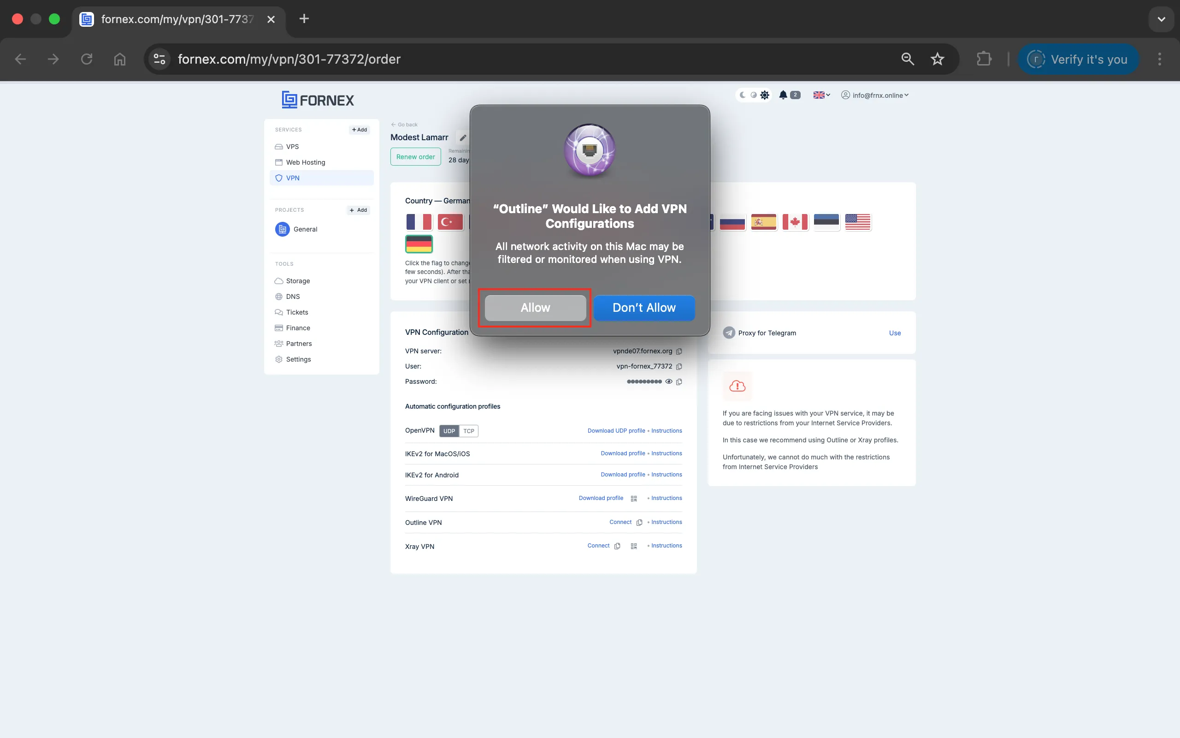
Task: Open the Chrome tab search dropdown arrow
Action: click(x=1161, y=19)
